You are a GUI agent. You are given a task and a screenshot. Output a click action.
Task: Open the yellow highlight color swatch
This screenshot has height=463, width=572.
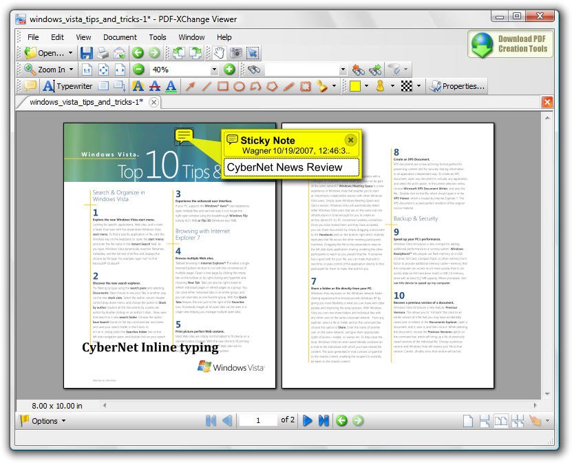tap(355, 85)
